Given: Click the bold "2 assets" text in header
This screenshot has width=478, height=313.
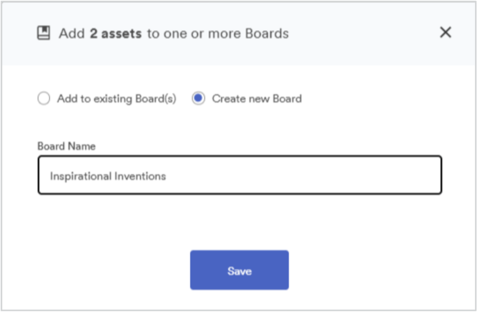Looking at the screenshot, I should pyautogui.click(x=116, y=33).
